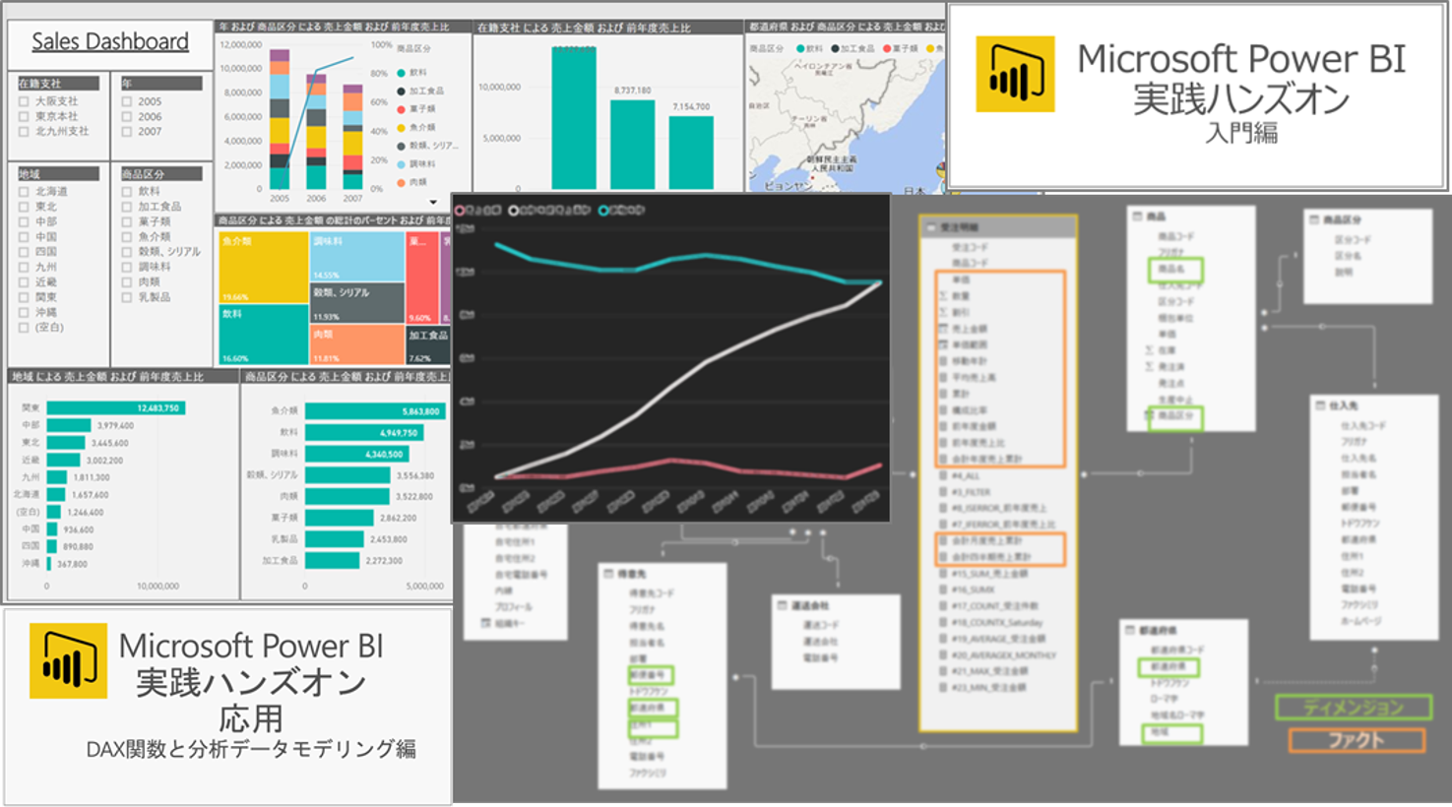Select the 2006 stacked column
This screenshot has height=807, width=1452.
(x=316, y=132)
